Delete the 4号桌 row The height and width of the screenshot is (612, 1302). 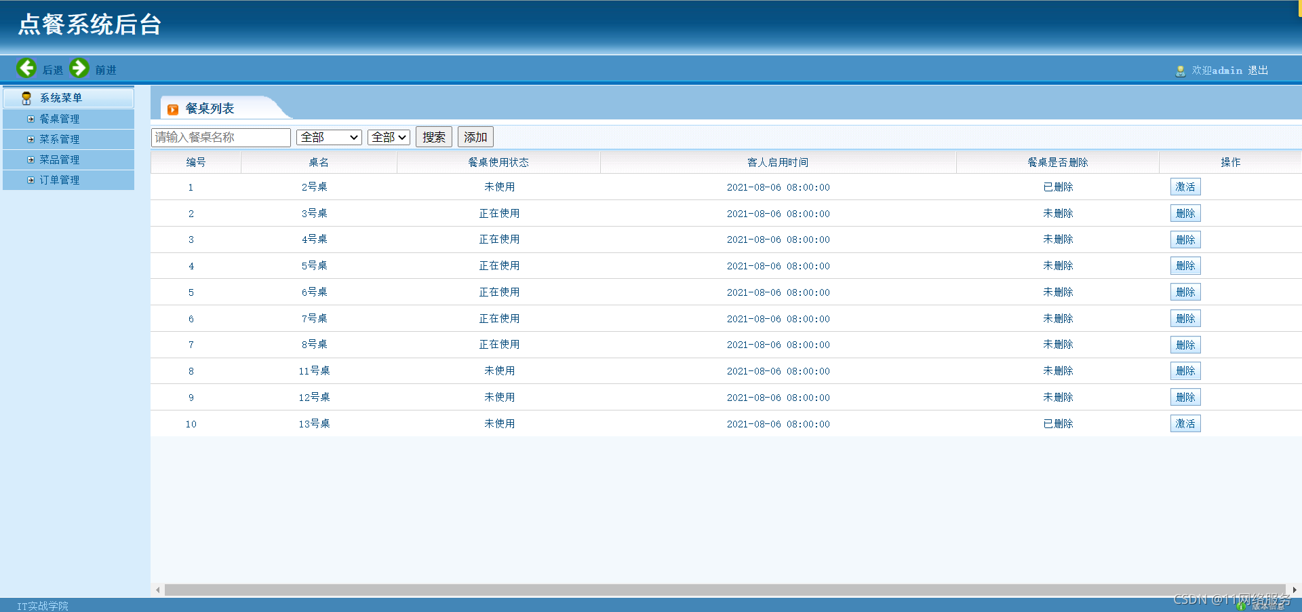1185,240
